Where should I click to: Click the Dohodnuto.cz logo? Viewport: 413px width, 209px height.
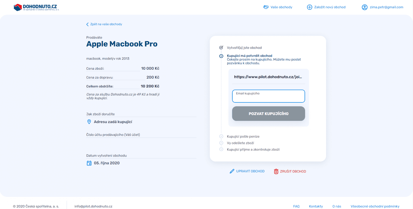pos(36,7)
